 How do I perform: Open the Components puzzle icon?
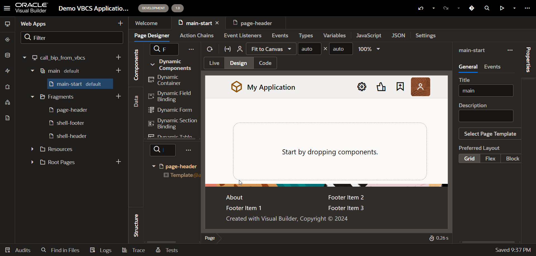[x=8, y=87]
